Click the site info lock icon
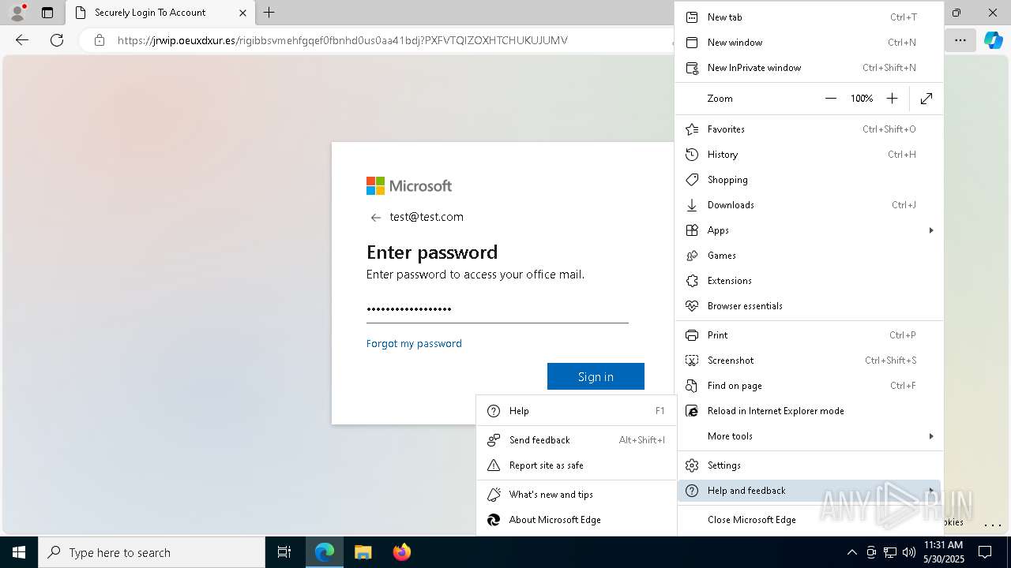1011x568 pixels. tap(100, 40)
